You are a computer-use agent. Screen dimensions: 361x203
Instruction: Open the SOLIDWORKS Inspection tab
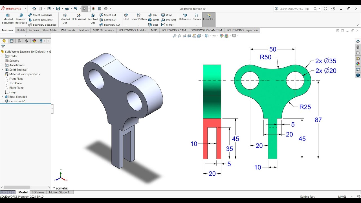click(242, 30)
